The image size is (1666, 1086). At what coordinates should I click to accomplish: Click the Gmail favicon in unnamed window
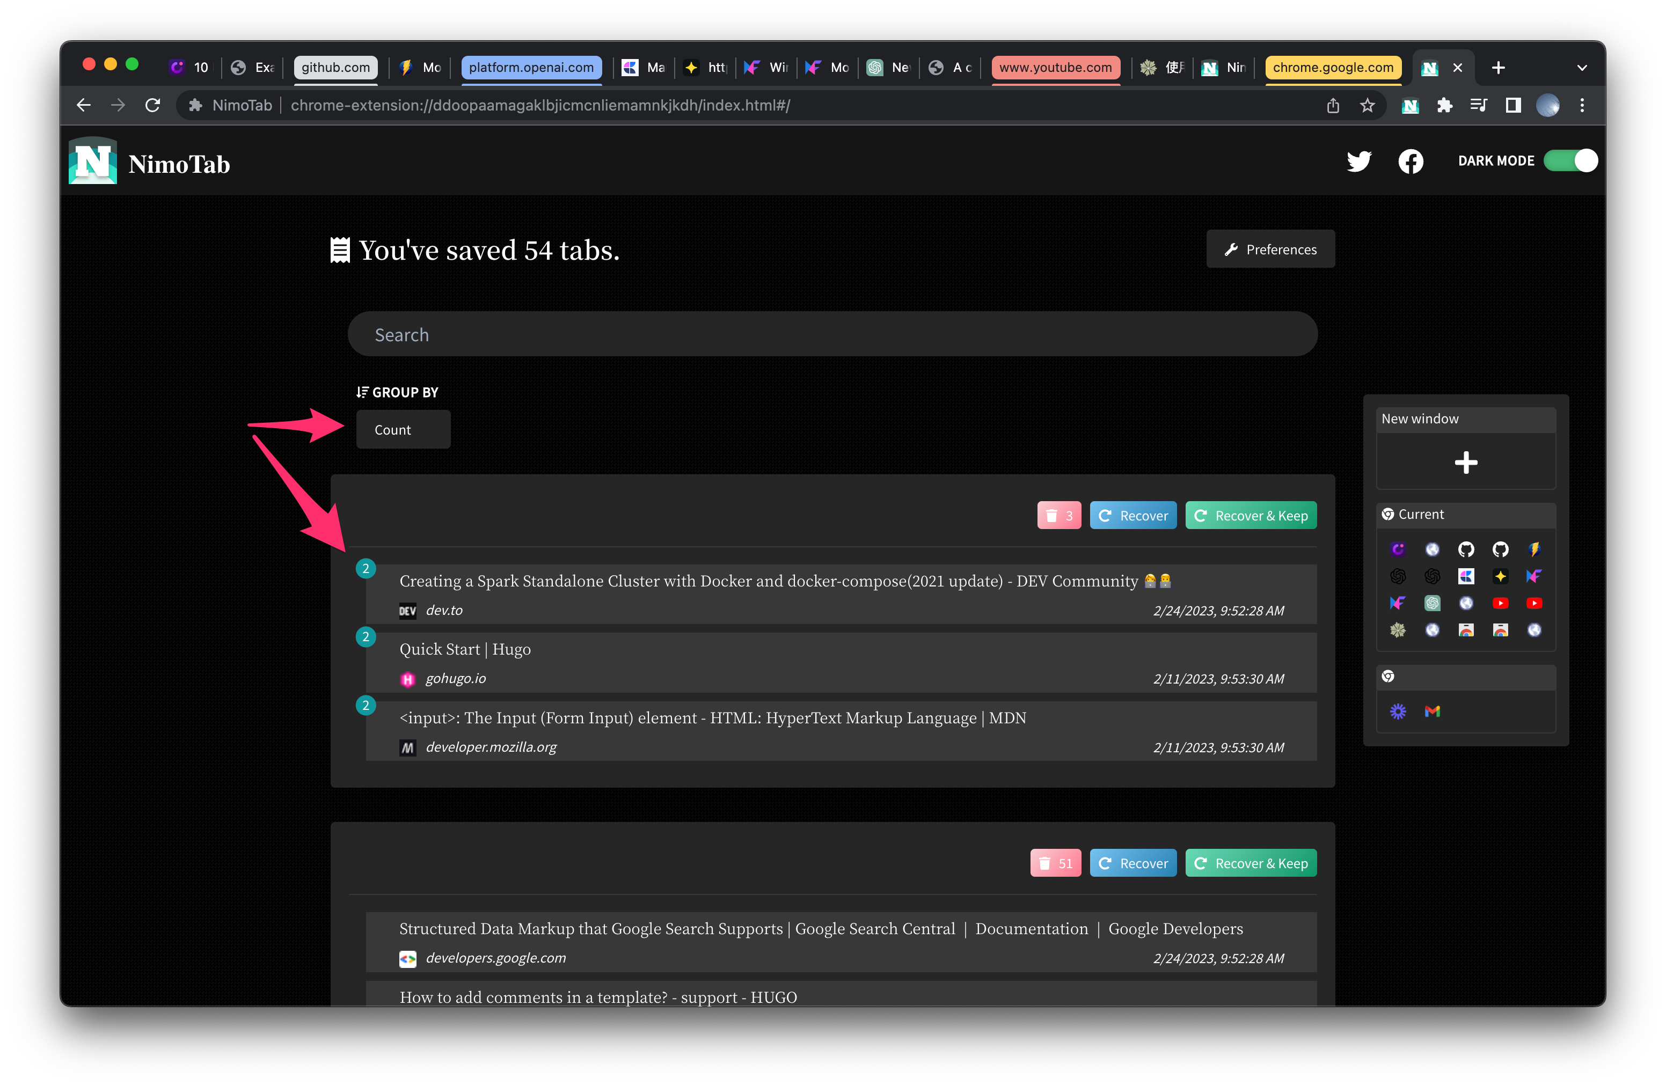(1432, 711)
